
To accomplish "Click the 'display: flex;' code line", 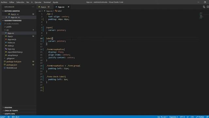I will point(56,52).
